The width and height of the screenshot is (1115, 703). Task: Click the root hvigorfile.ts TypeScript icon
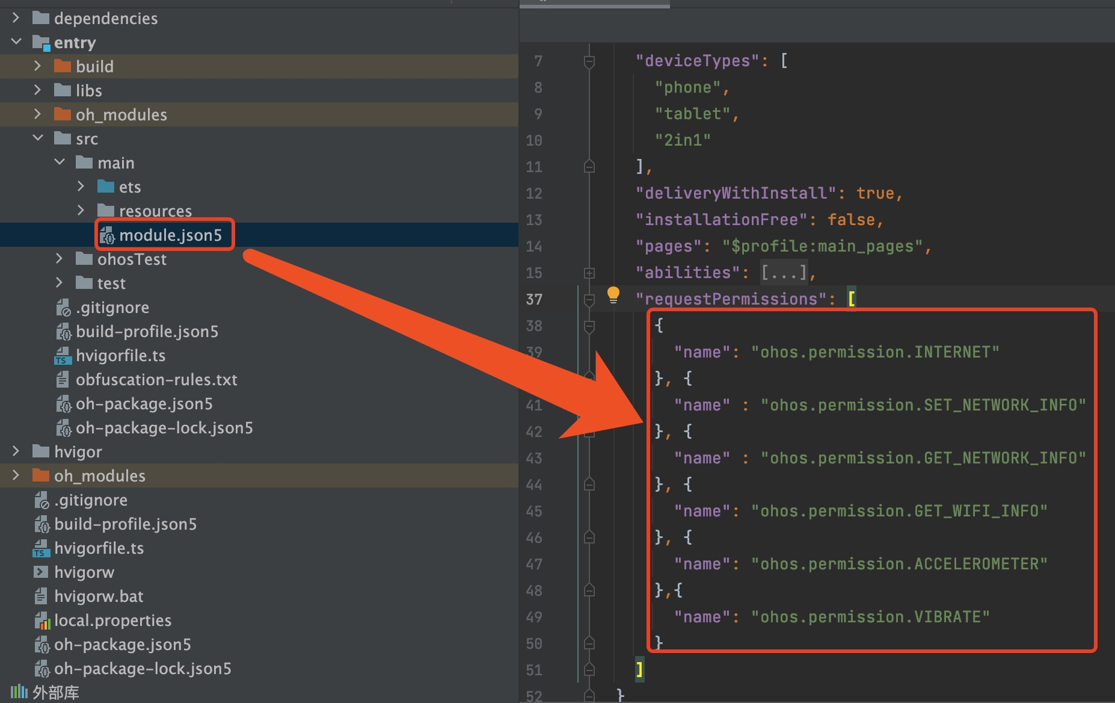[41, 548]
